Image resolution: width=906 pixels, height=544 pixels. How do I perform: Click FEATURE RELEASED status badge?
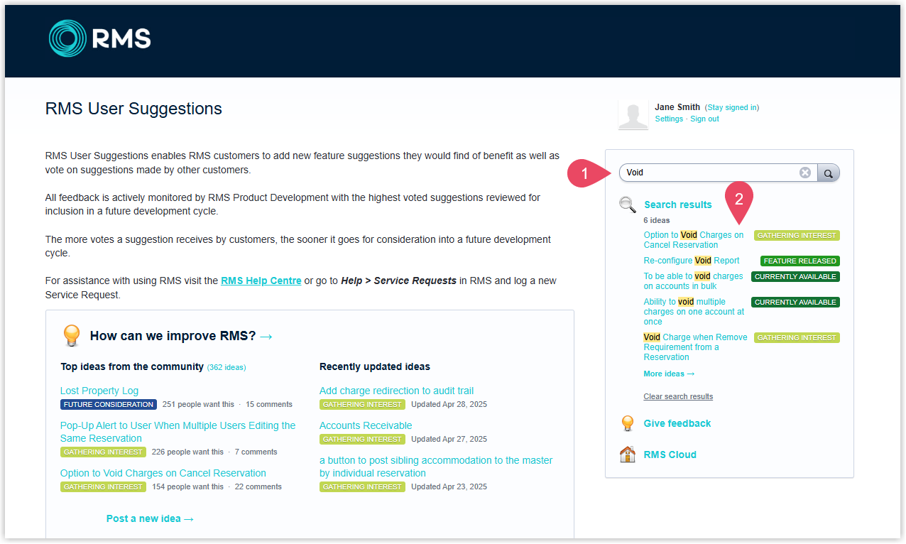(800, 261)
